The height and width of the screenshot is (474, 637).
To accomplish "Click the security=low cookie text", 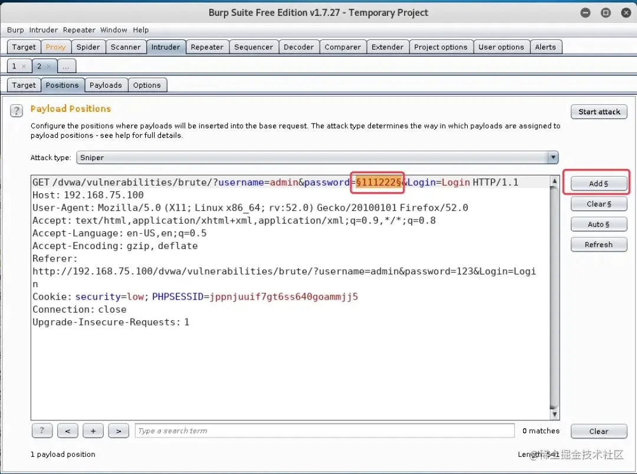I will (110, 297).
